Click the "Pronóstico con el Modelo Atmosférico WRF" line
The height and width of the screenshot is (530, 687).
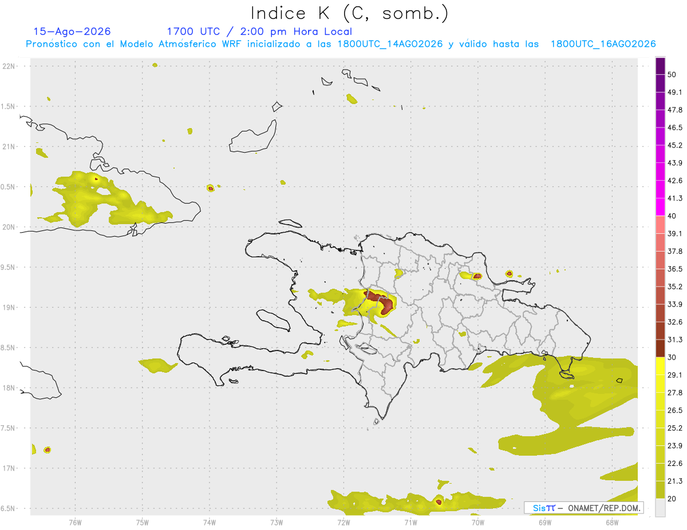pos(341,44)
